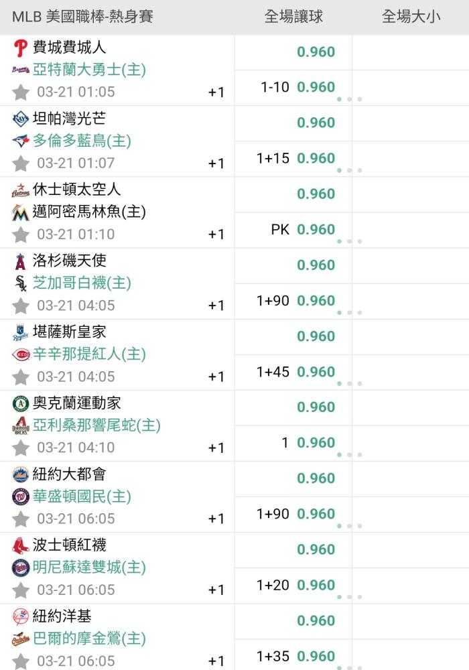Select the 全場大小 column header
Viewport: 469px width, 670px height.
click(x=411, y=17)
